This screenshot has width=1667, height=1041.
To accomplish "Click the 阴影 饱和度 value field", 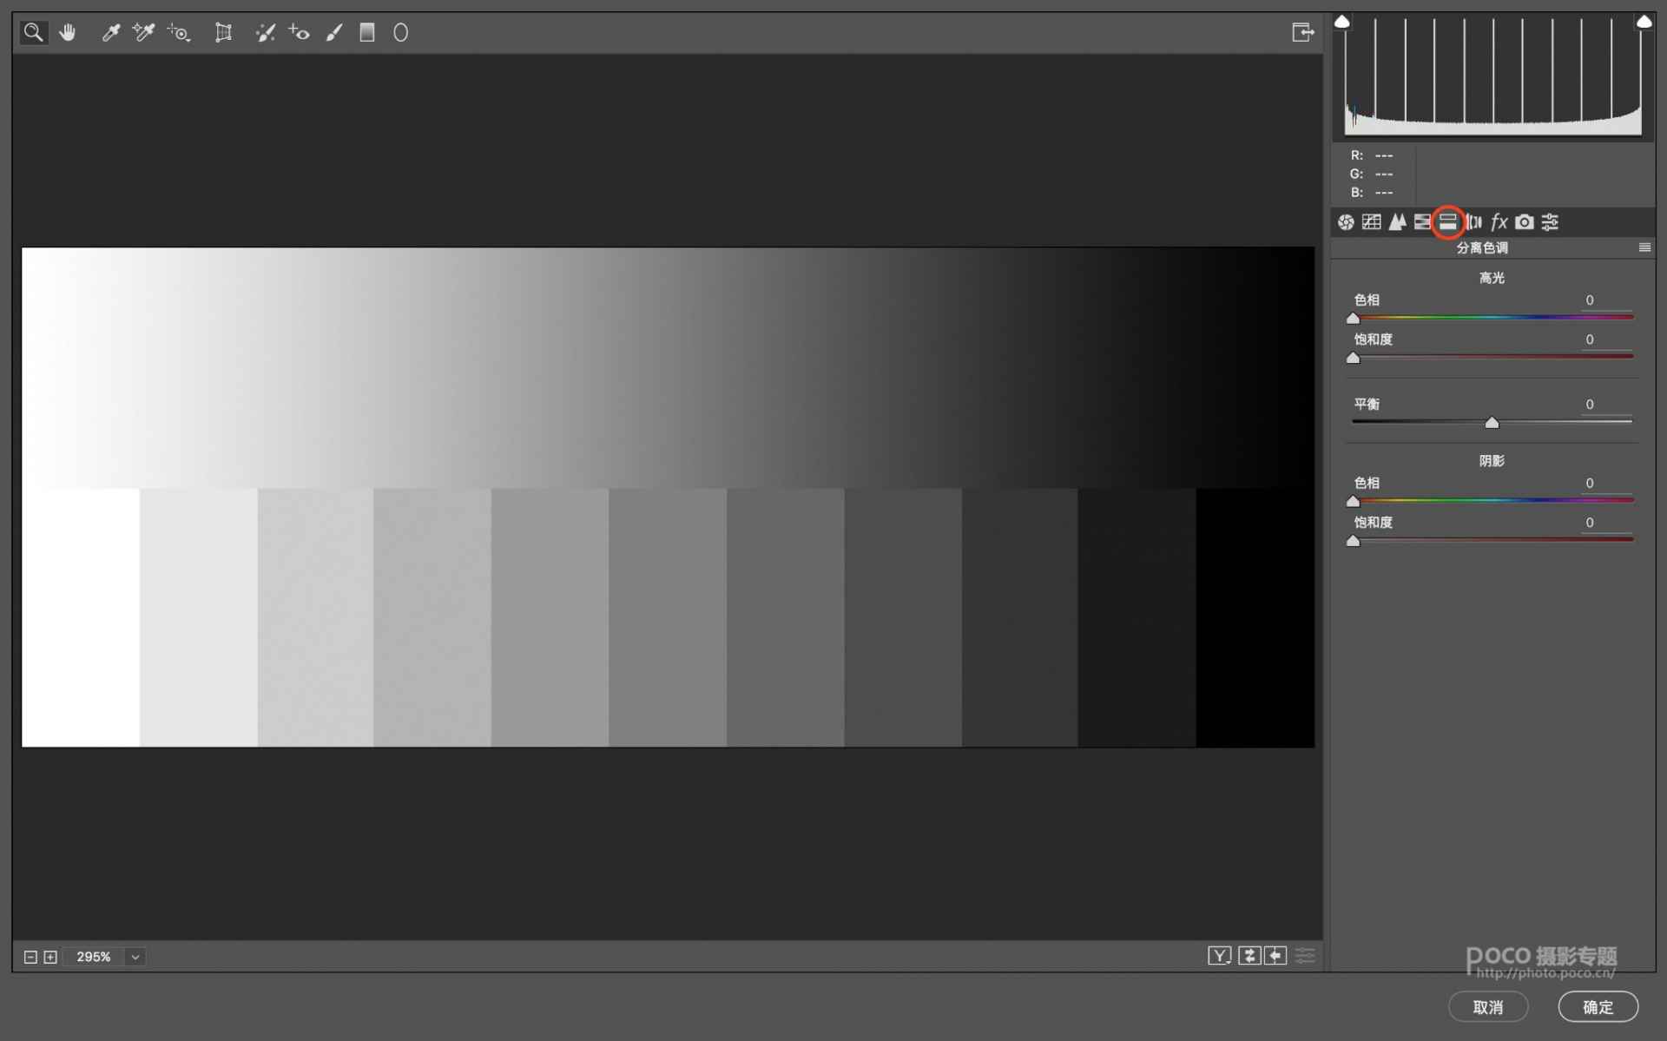I will click(1606, 523).
